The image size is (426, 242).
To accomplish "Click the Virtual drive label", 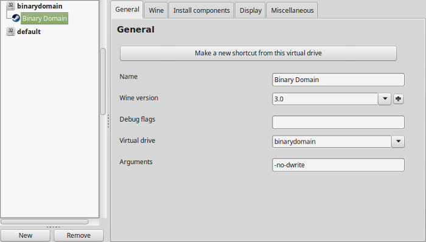I will (137, 140).
